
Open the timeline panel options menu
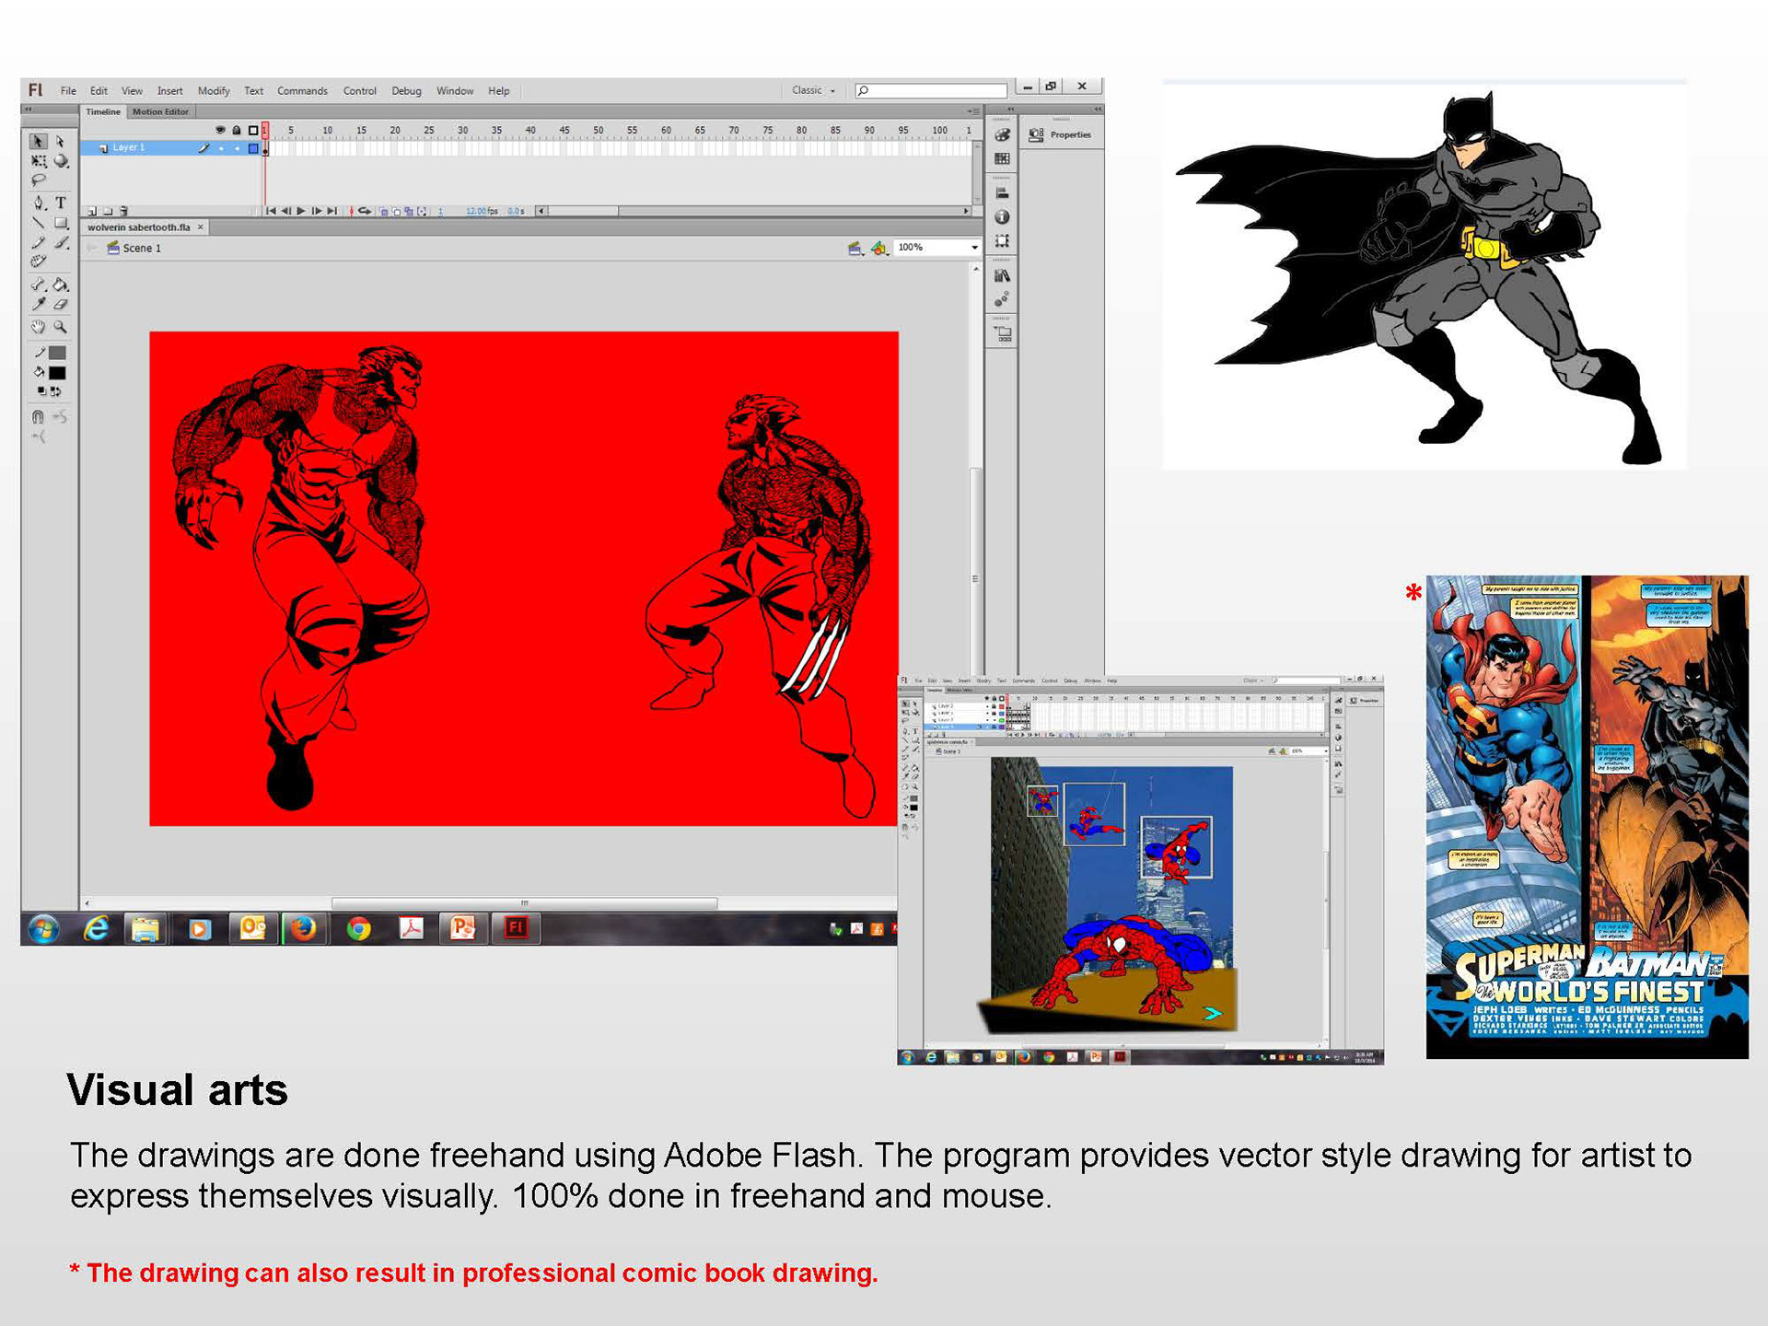tap(973, 111)
